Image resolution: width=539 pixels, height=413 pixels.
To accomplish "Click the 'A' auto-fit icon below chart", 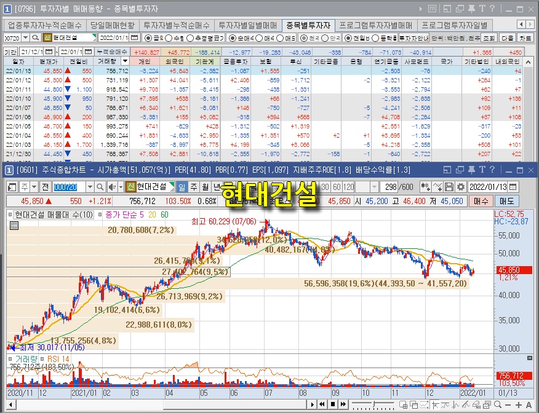I will (529, 405).
